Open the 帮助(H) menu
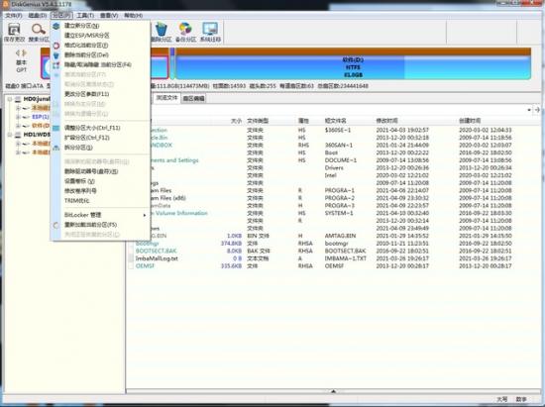545x407 pixels. click(133, 15)
